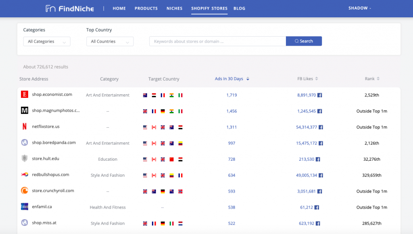Open the PRODUCTS nav item
The image size is (413, 234).
[x=146, y=8]
